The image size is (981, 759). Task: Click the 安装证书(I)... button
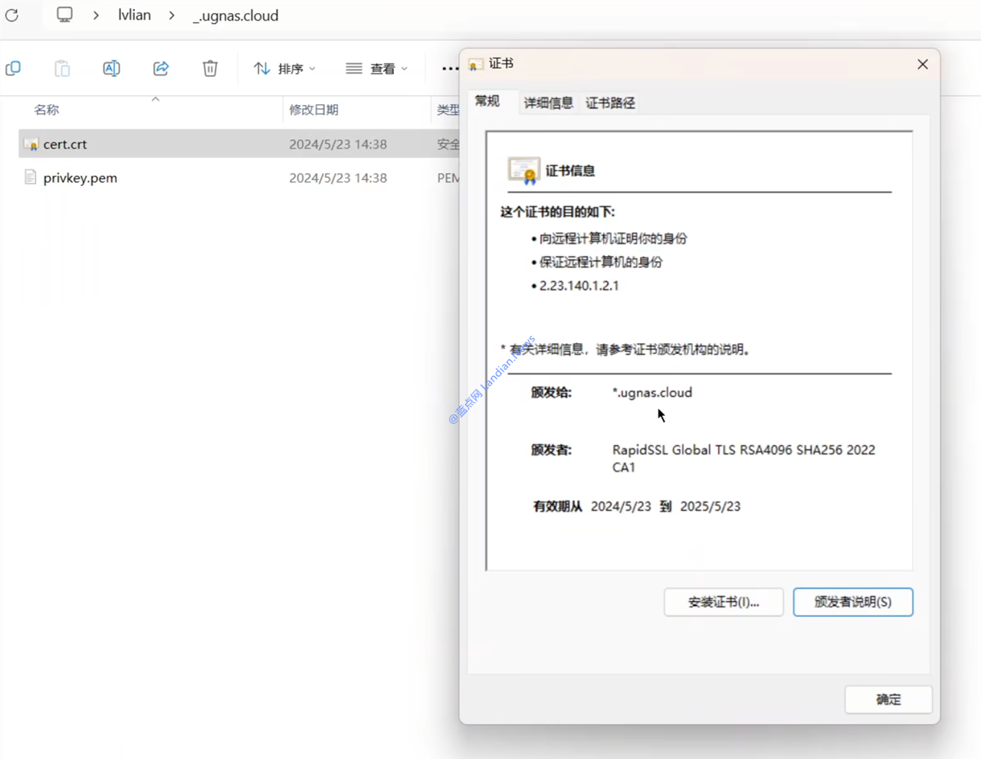[723, 602]
